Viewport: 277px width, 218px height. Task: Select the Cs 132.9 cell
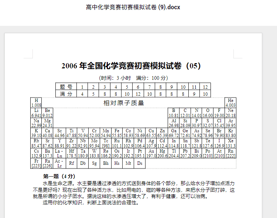click(36, 153)
